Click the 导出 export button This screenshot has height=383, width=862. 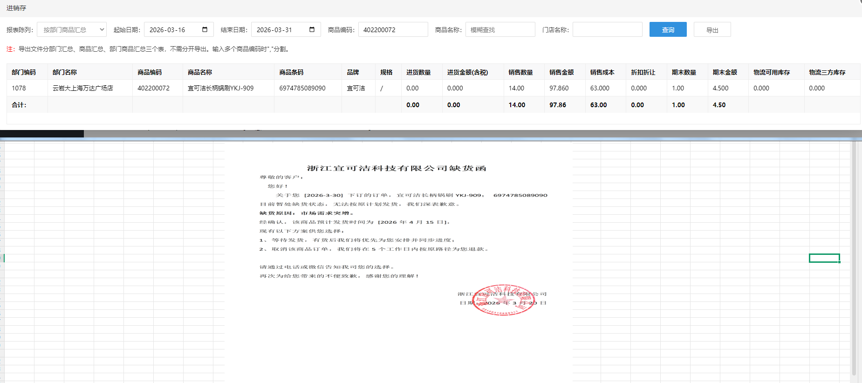(x=712, y=30)
